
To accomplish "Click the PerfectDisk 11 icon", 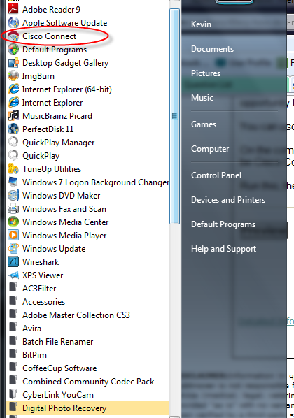I will point(13,129).
